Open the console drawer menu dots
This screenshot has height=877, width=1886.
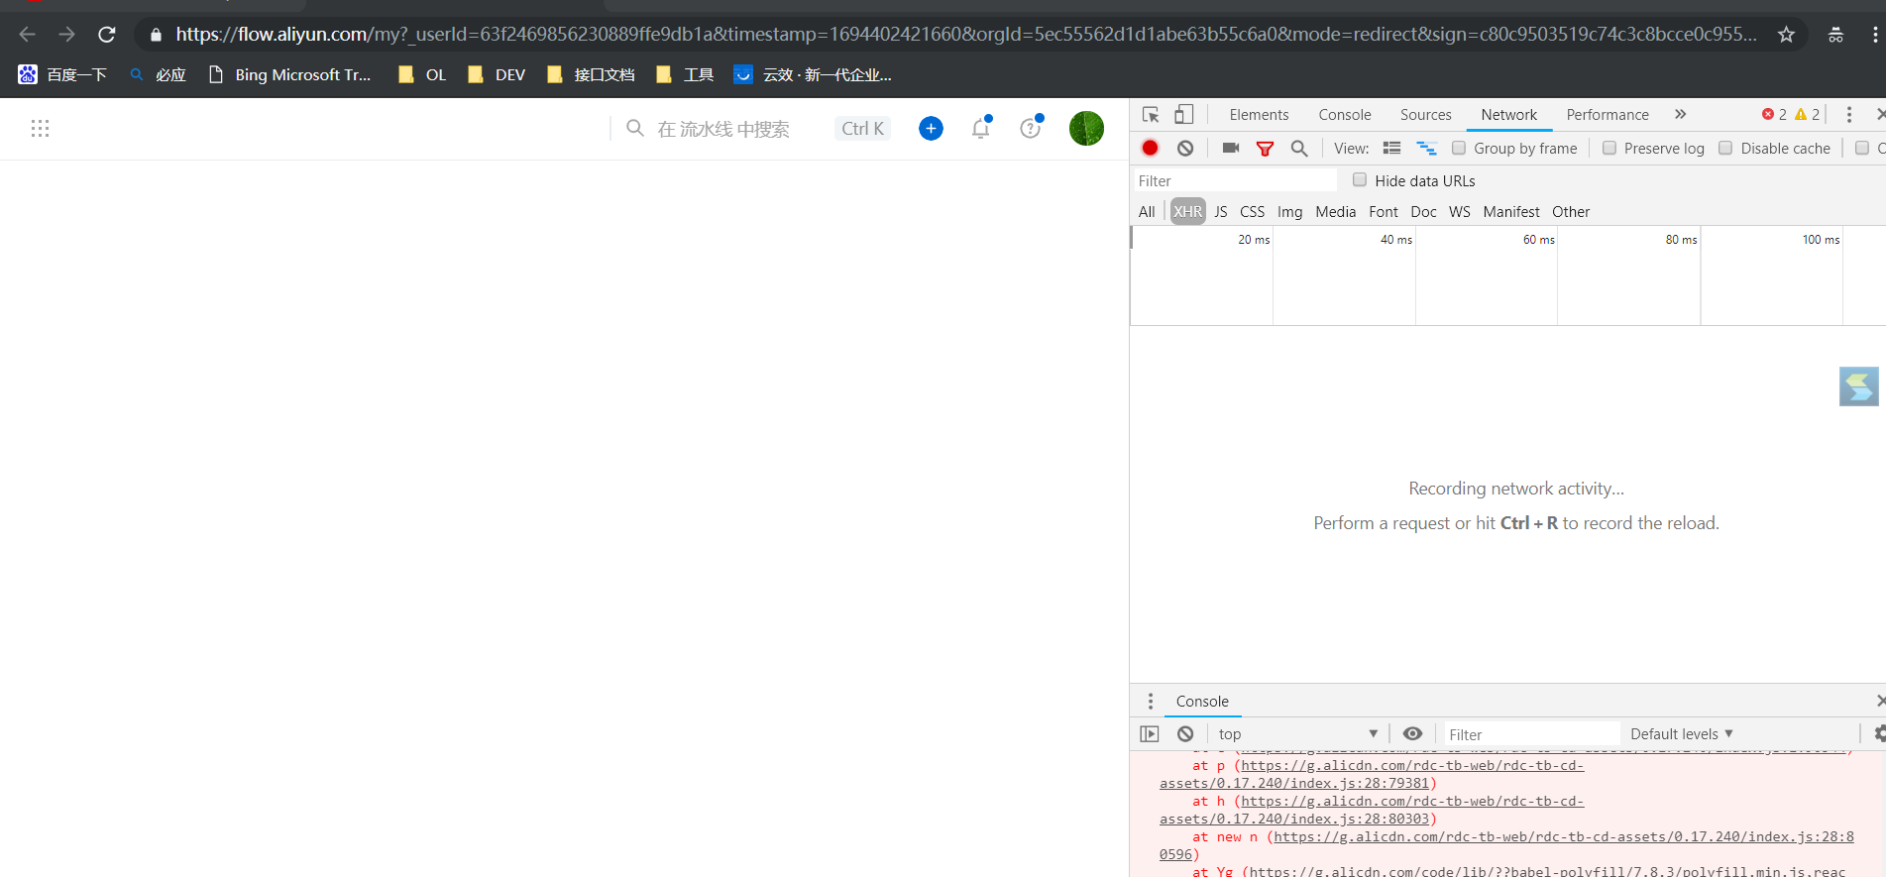1151,702
